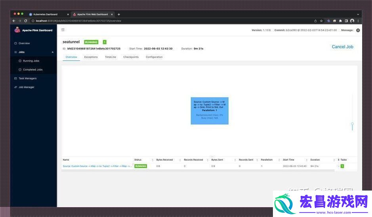Click the Overview clock icon in the sidebar
The height and width of the screenshot is (217, 372).
[16, 43]
